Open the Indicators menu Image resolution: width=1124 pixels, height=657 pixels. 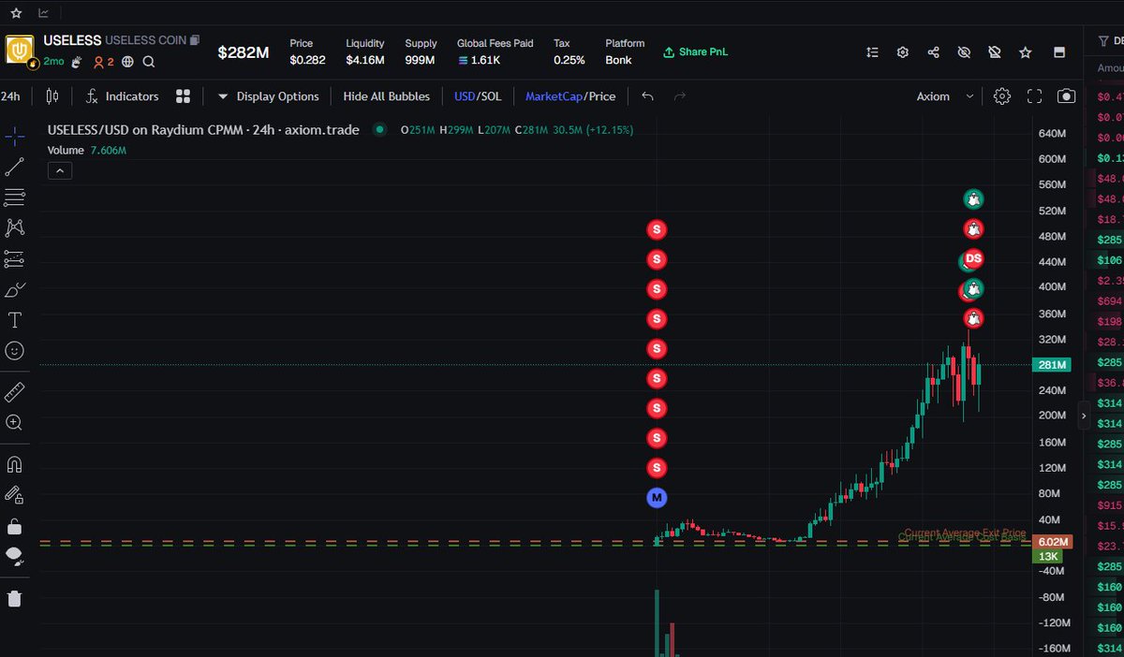[x=122, y=96]
